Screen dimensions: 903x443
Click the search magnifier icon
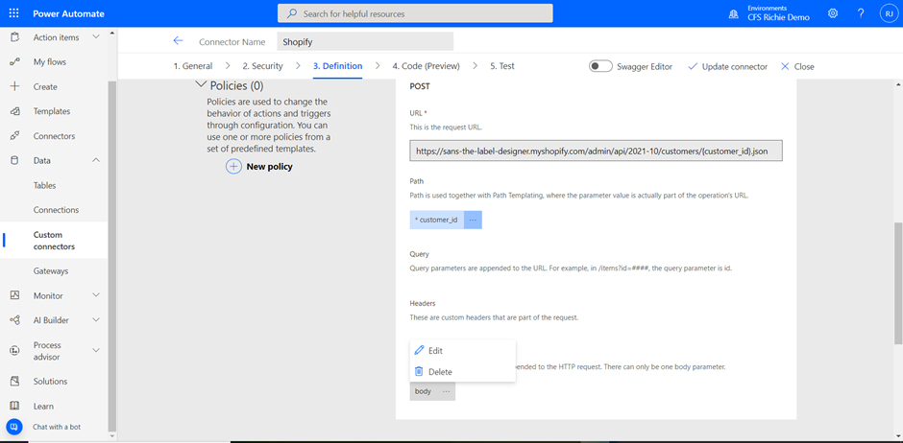293,13
